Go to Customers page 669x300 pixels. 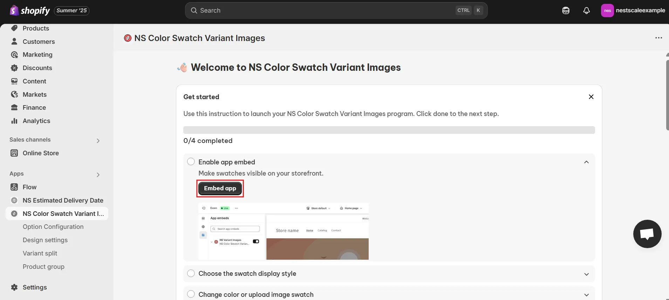point(39,42)
